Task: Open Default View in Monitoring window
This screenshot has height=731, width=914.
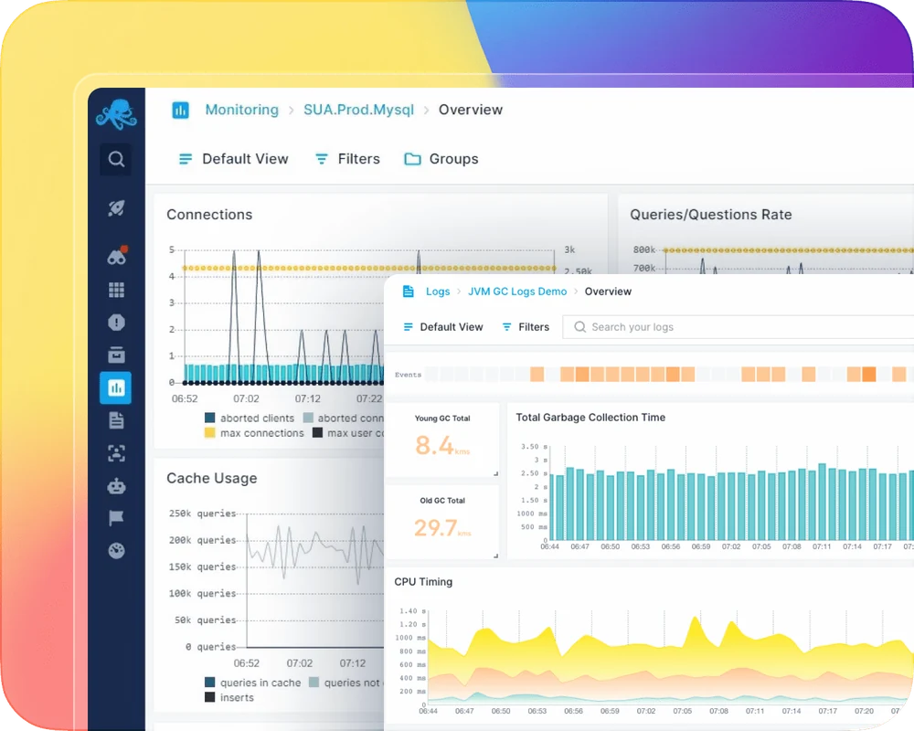Action: [x=234, y=159]
